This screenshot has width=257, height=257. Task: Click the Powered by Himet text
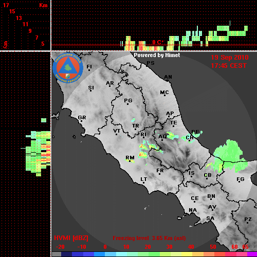point(157,55)
